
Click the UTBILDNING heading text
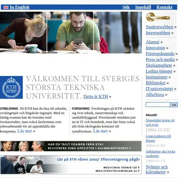coord(9,109)
